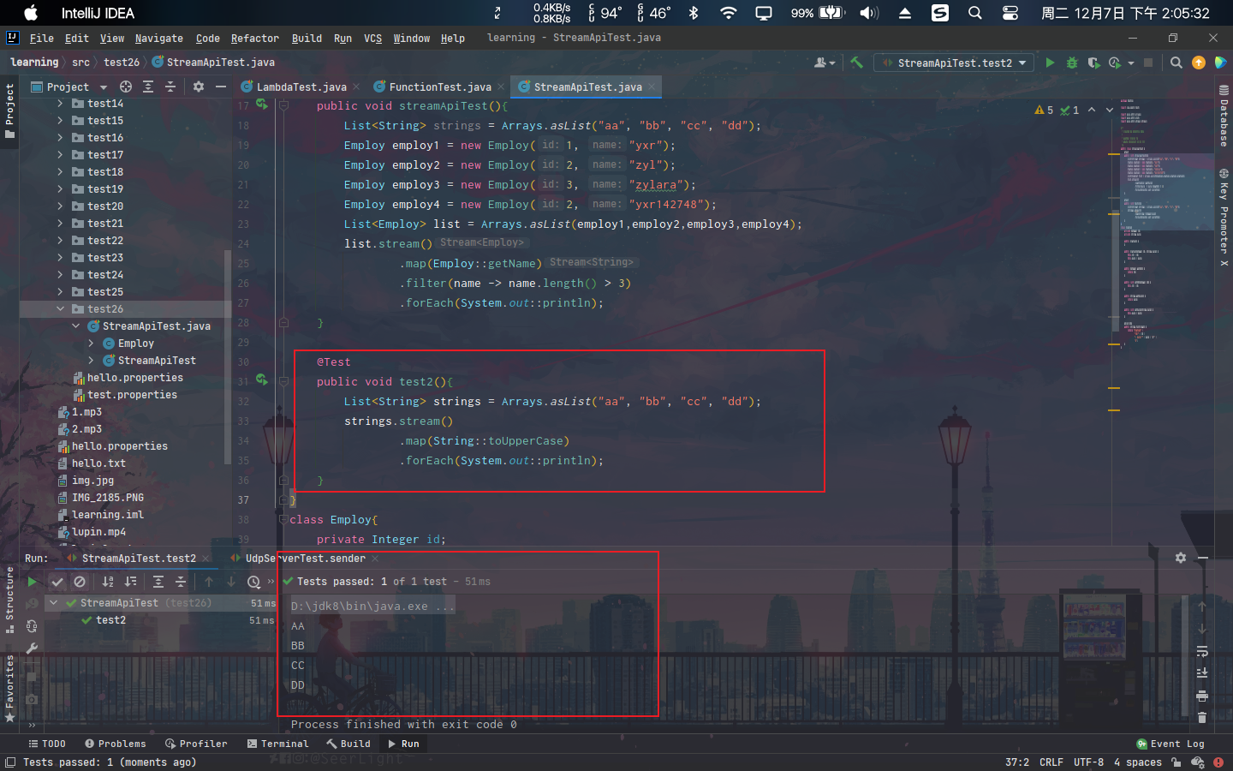
Task: Open Project panel gear options
Action: [199, 87]
